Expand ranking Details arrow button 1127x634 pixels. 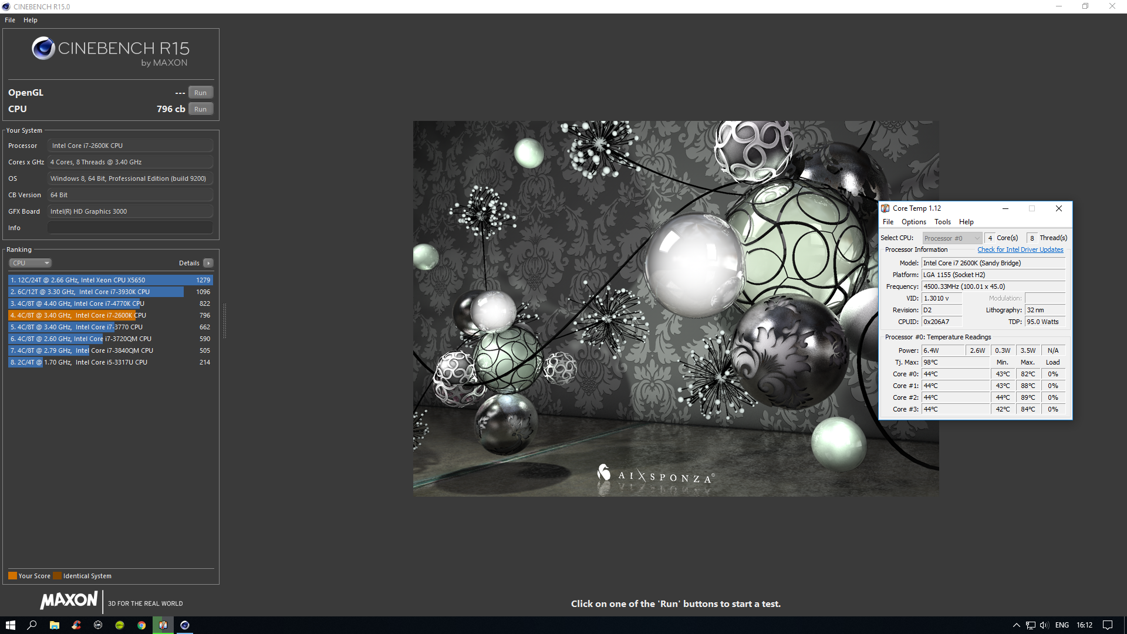[208, 263]
